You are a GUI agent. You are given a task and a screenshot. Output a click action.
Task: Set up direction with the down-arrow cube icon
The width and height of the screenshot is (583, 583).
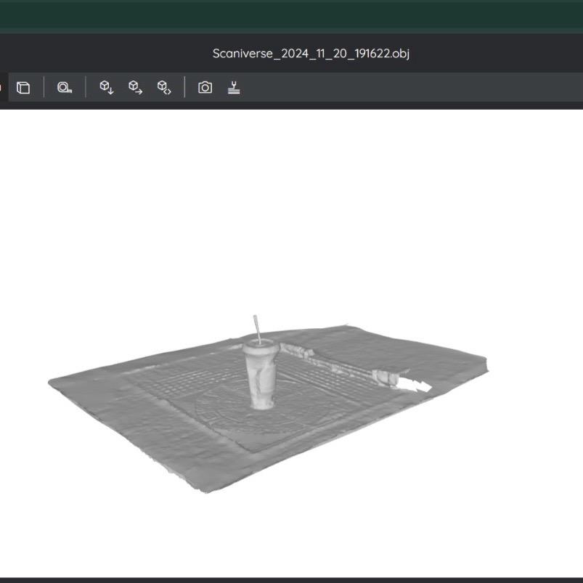tap(105, 87)
